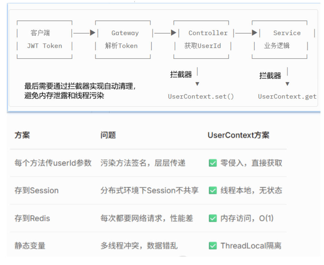Click the UserContext.get label

287,96
